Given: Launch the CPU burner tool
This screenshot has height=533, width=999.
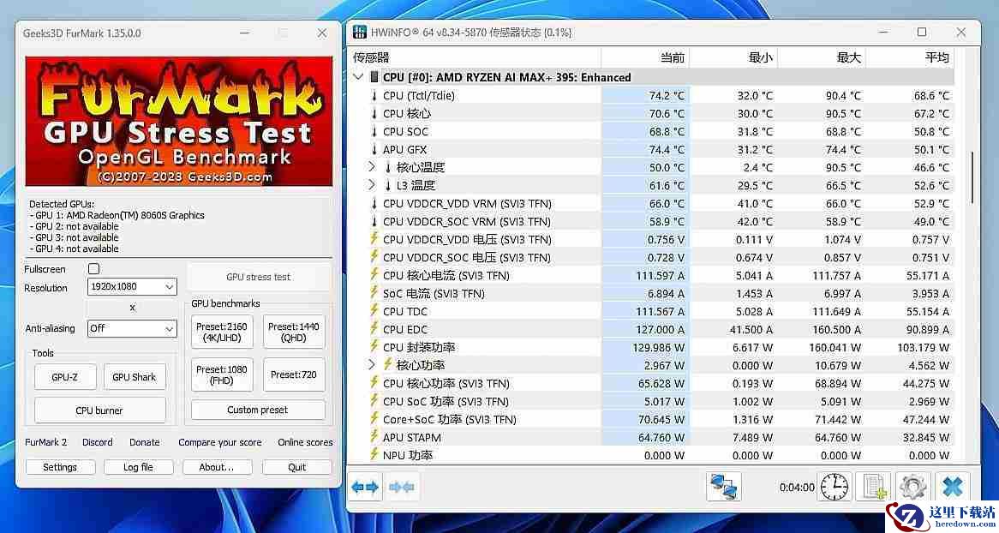Looking at the screenshot, I should 99,410.
